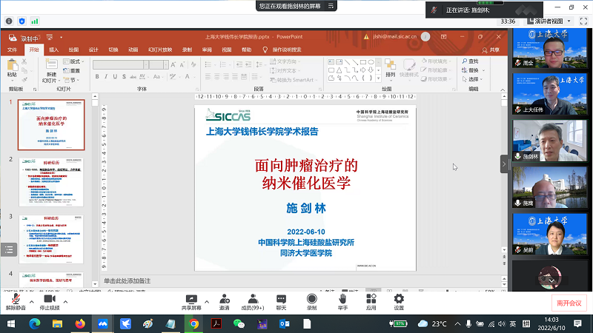Viewport: 593px width, 333px height.
Task: Switch to PowerPoint Animations tab
Action: pyautogui.click(x=133, y=50)
